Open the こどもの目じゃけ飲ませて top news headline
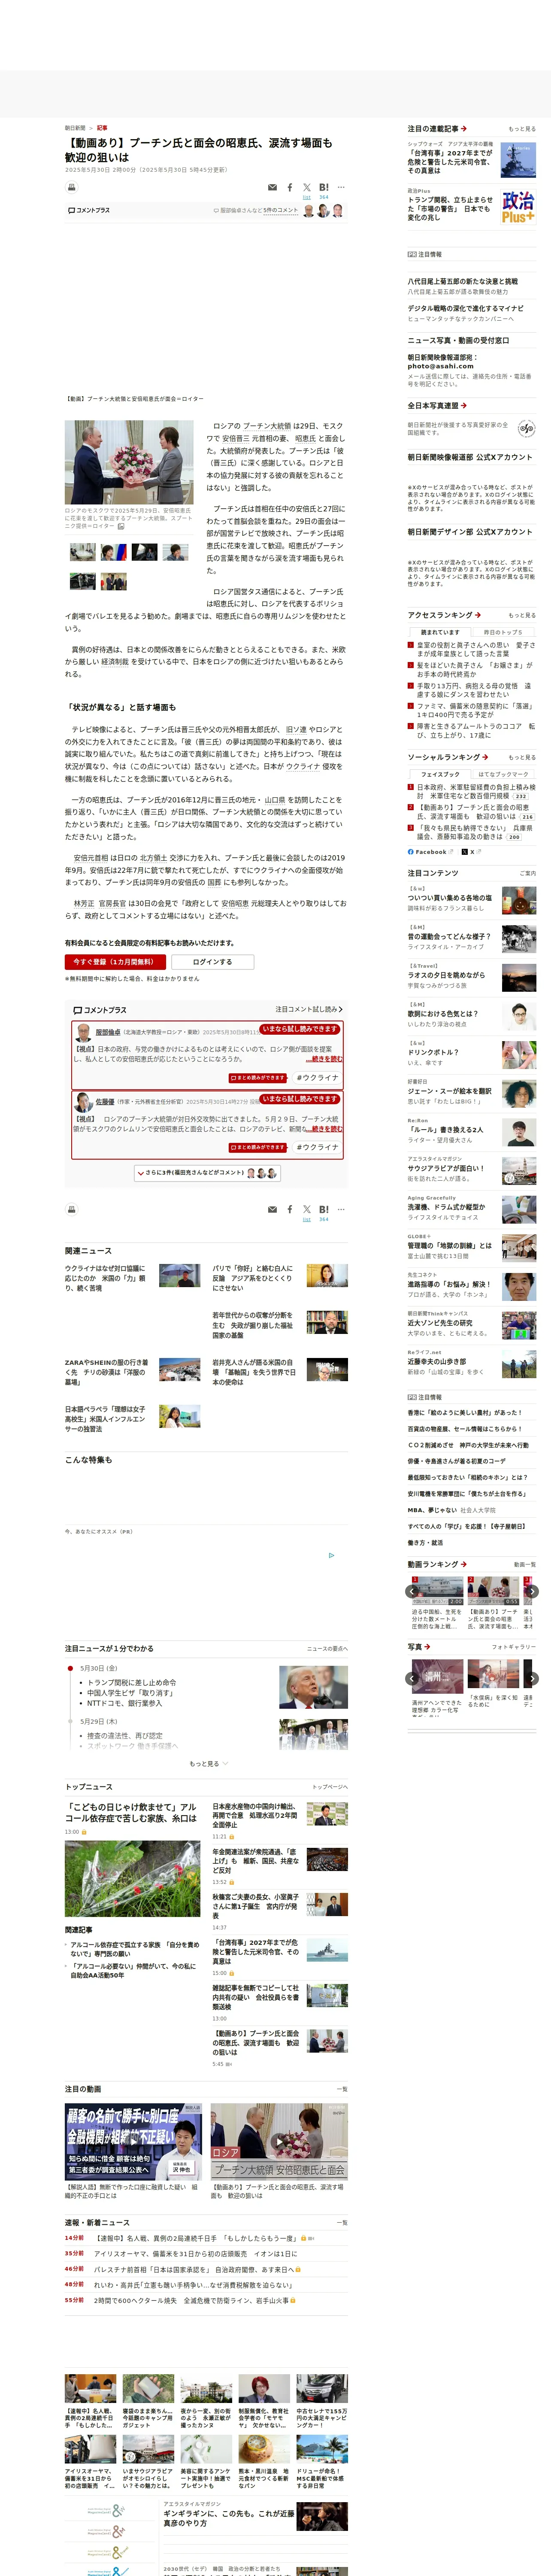Screen dimensions: 551x2576 point(131,1813)
